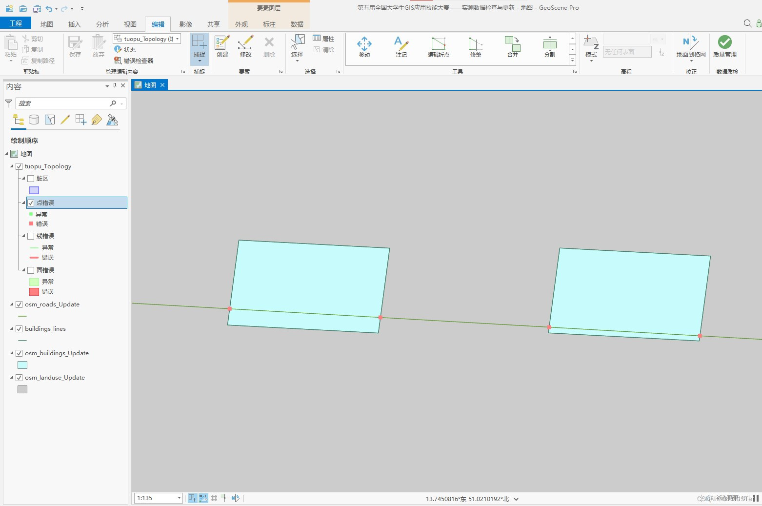Image resolution: width=762 pixels, height=506 pixels.
Task: Click the osm_buildings_Update cyan symbol swatch
Action: coord(22,365)
